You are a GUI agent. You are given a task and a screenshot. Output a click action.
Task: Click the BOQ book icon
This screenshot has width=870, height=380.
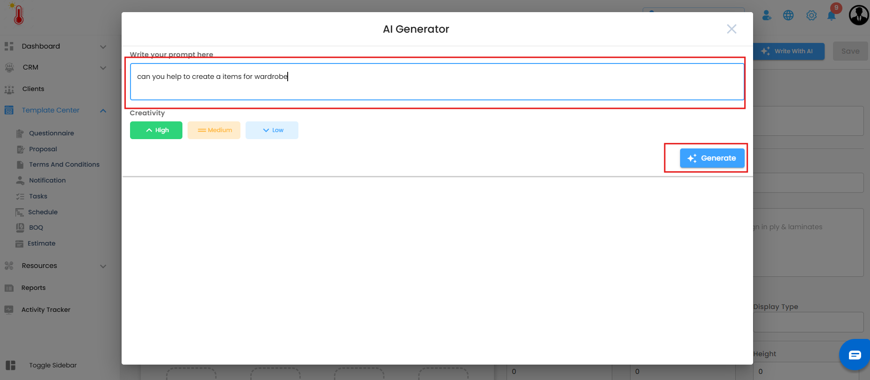(x=20, y=227)
